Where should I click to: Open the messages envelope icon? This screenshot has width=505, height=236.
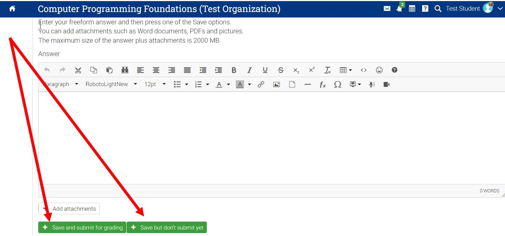pyautogui.click(x=387, y=9)
